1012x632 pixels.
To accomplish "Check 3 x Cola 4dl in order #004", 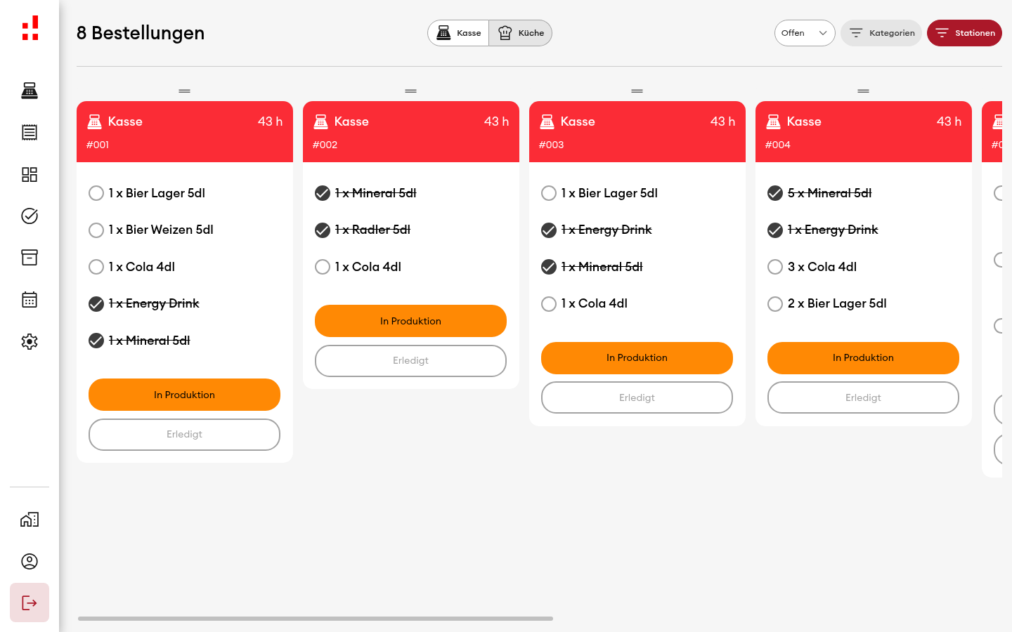I will pyautogui.click(x=775, y=267).
